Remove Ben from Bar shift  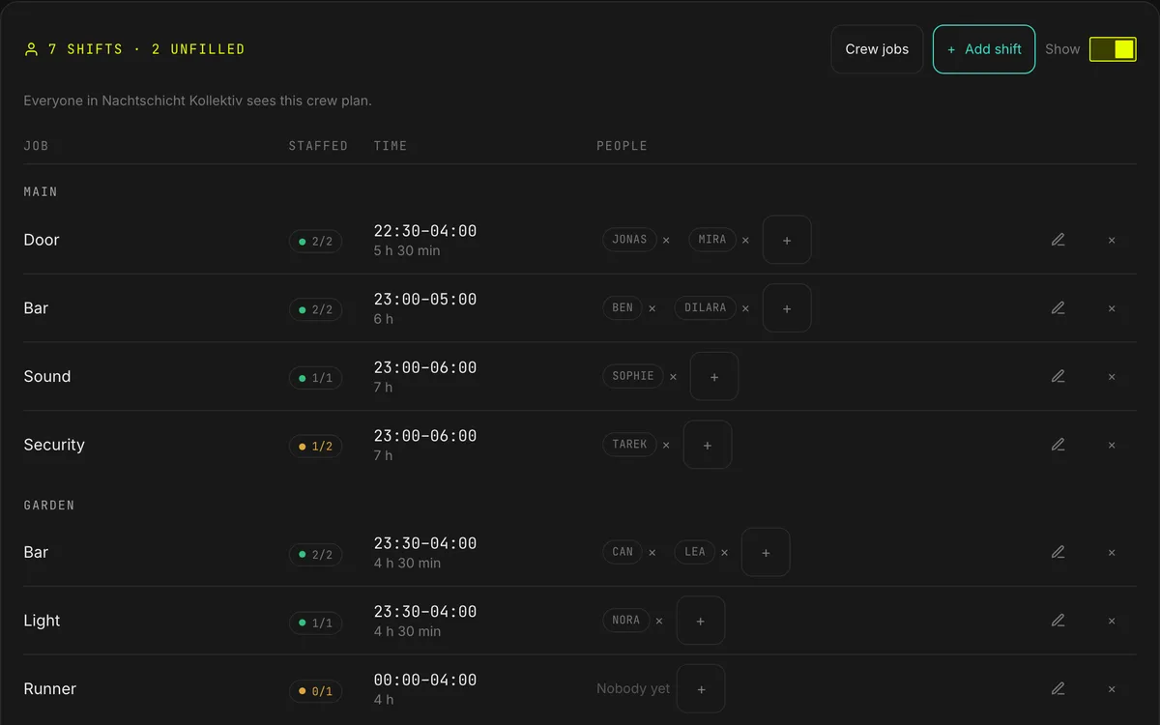[652, 308]
